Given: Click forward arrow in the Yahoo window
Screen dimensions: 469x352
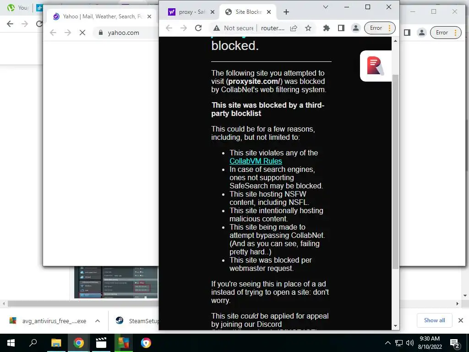Looking at the screenshot, I should 68,33.
